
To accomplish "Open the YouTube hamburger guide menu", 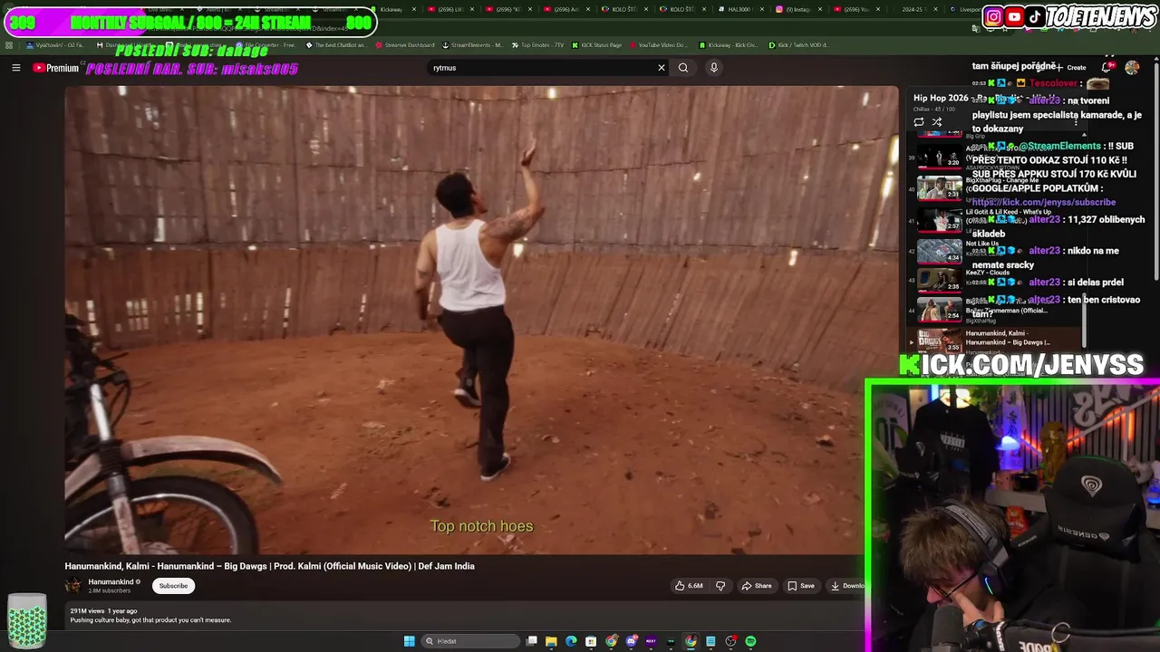I will pos(15,68).
